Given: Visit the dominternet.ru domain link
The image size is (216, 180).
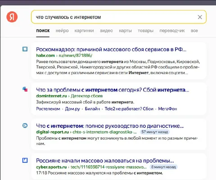Looking at the screenshot, I should click(51, 96).
